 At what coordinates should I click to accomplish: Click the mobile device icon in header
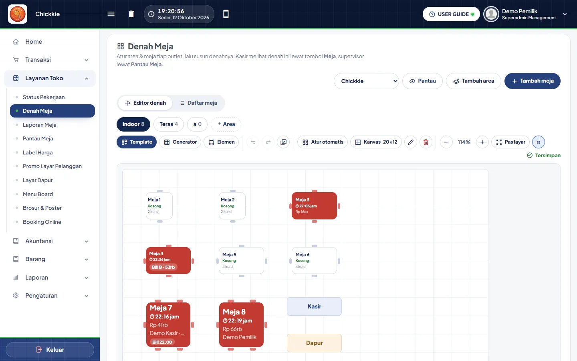pos(226,14)
